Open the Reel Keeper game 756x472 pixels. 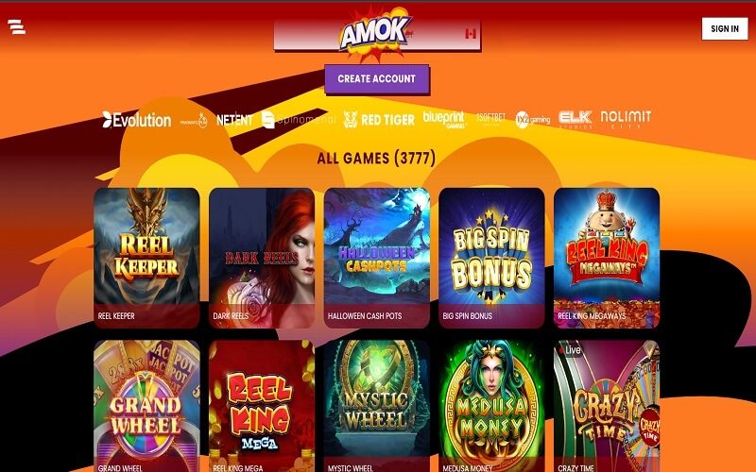coord(146,258)
